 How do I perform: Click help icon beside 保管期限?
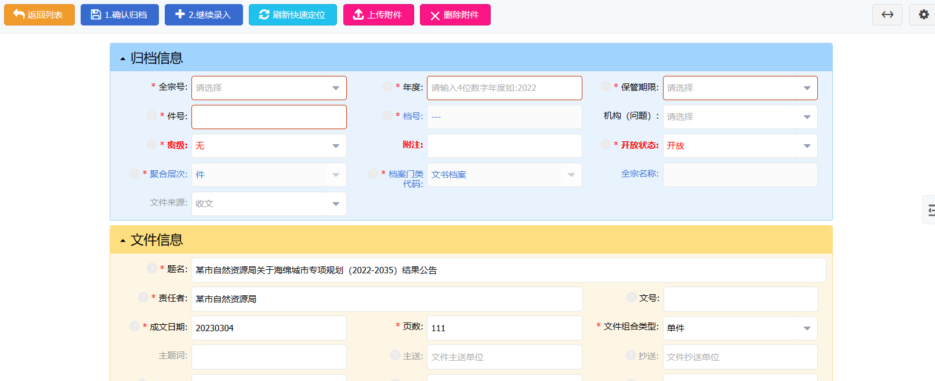coord(606,86)
